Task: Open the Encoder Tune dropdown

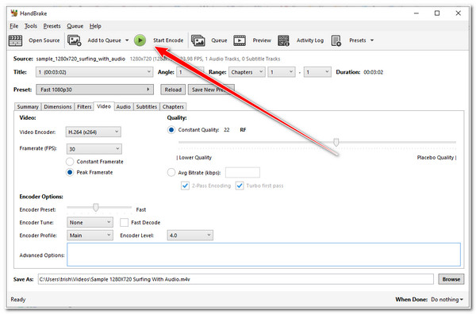Action: click(x=90, y=222)
